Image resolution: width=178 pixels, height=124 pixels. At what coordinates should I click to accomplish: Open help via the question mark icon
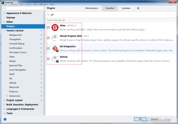pos(5,119)
